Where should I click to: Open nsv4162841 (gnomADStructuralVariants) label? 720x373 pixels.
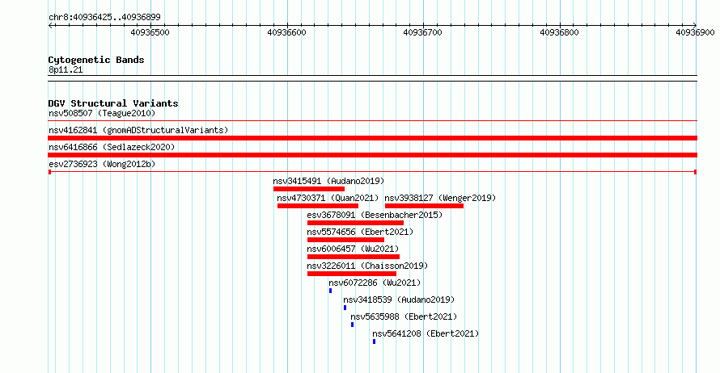[138, 130]
